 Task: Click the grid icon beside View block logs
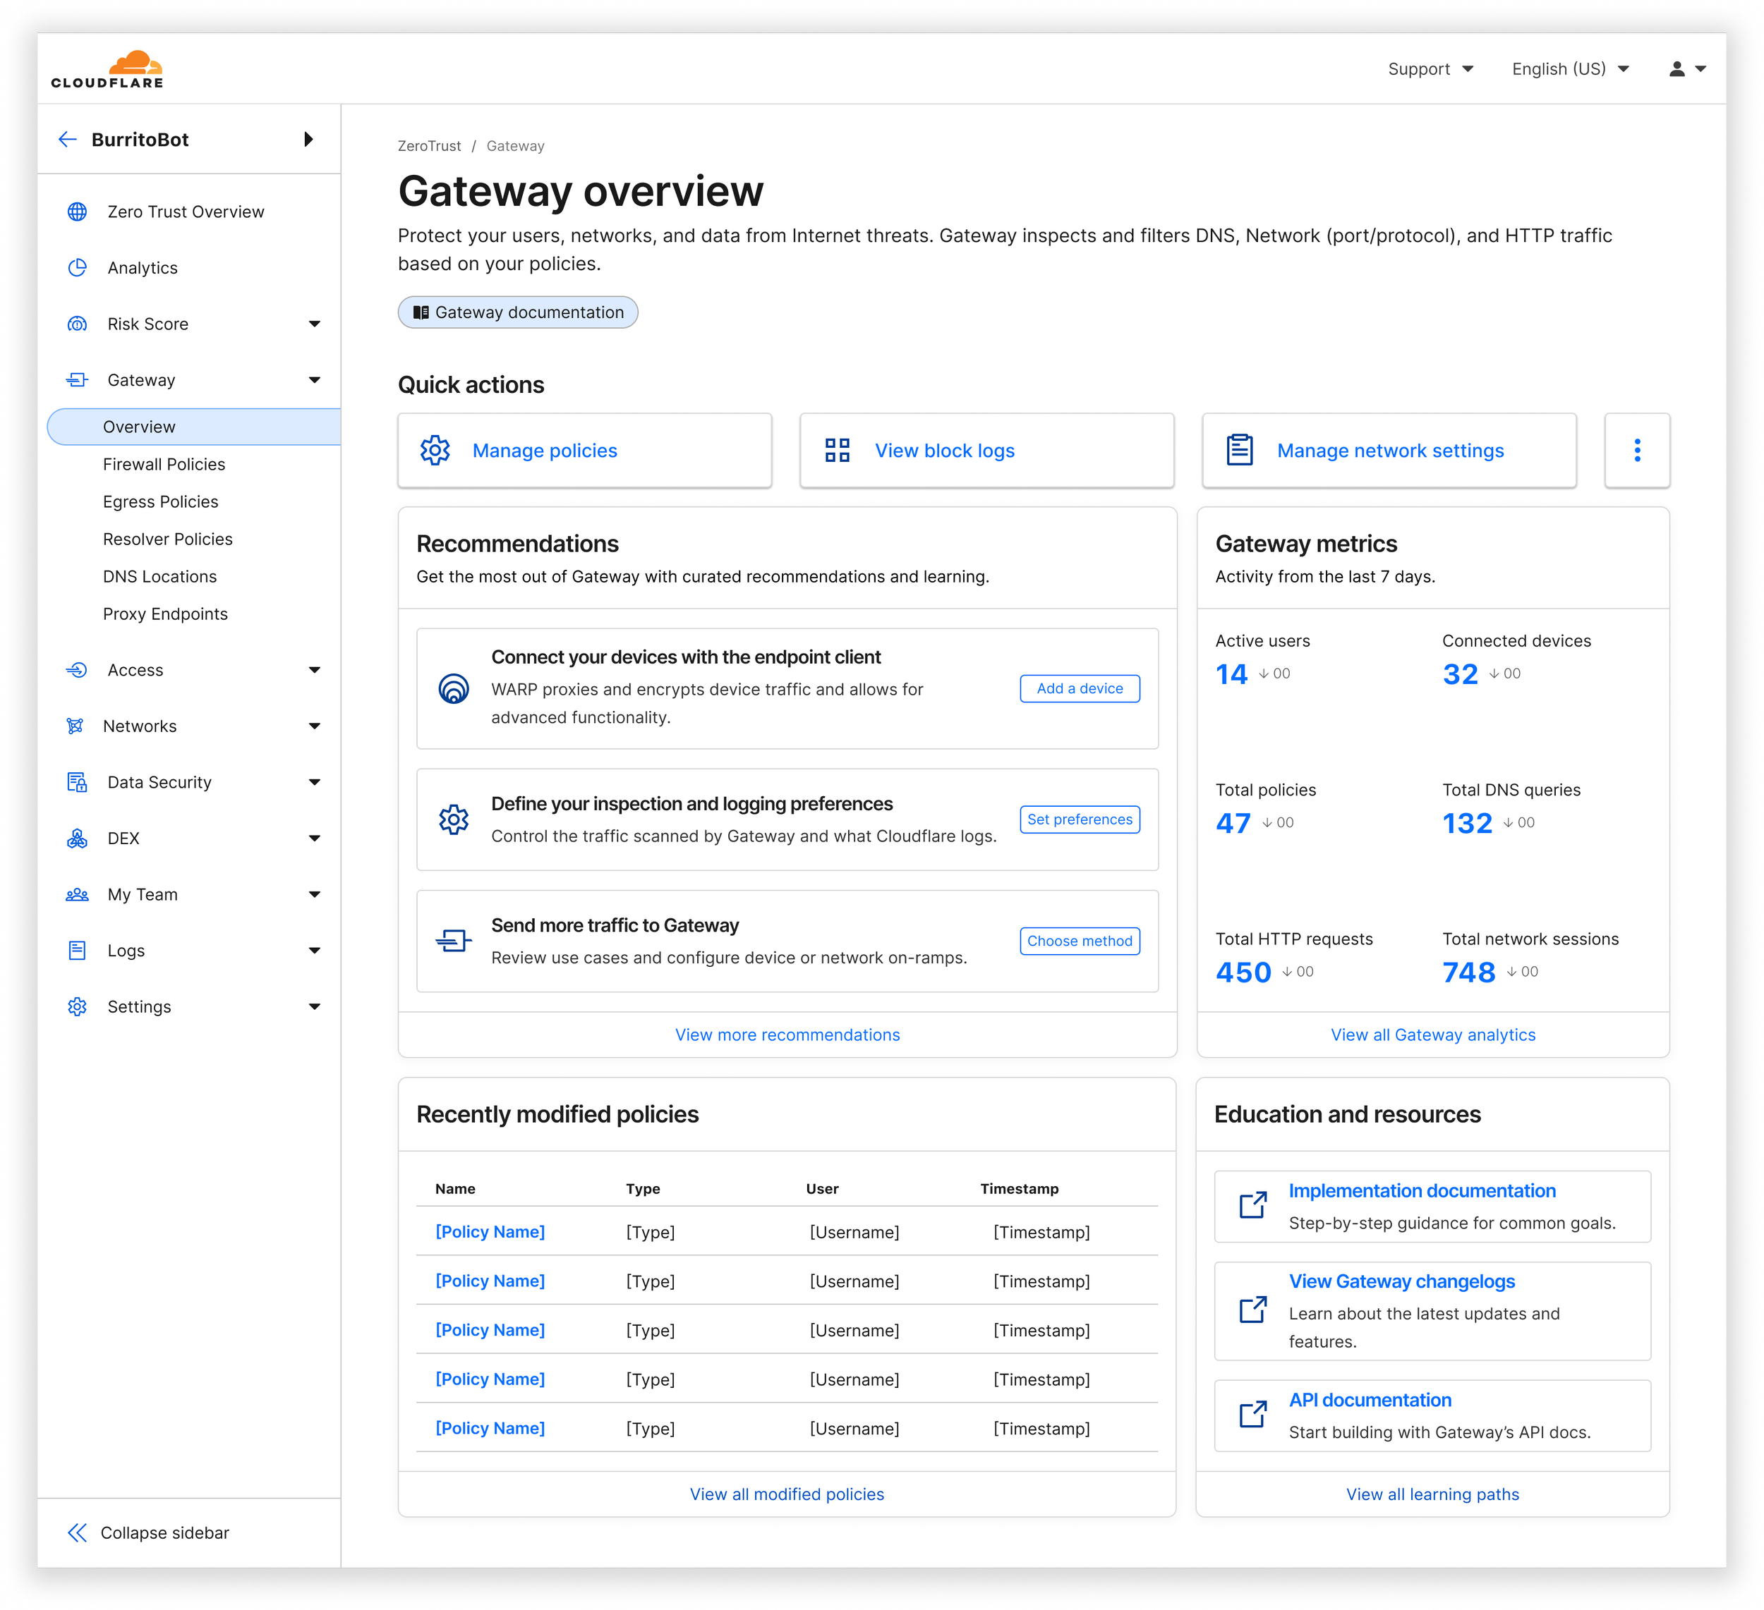coord(837,449)
